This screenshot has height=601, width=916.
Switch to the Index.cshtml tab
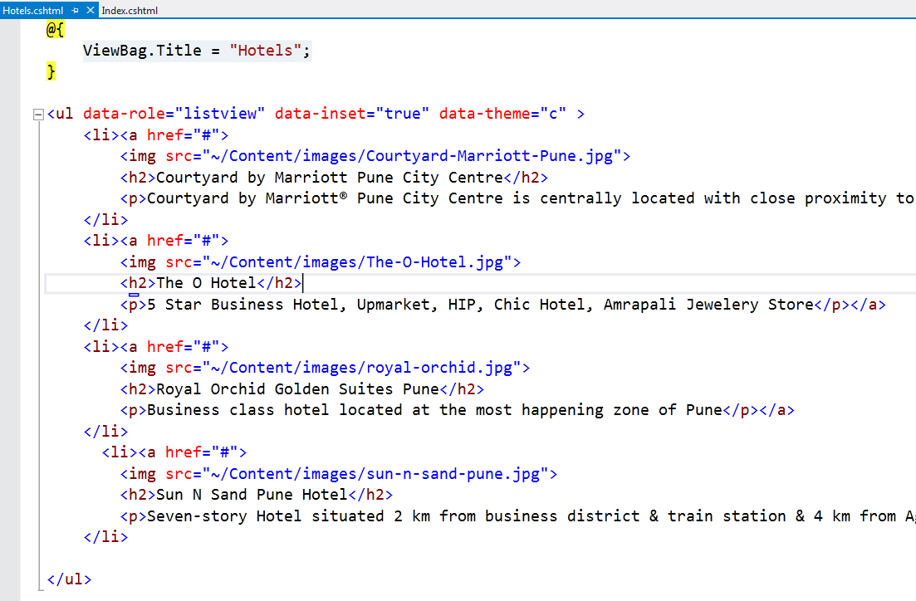[130, 11]
